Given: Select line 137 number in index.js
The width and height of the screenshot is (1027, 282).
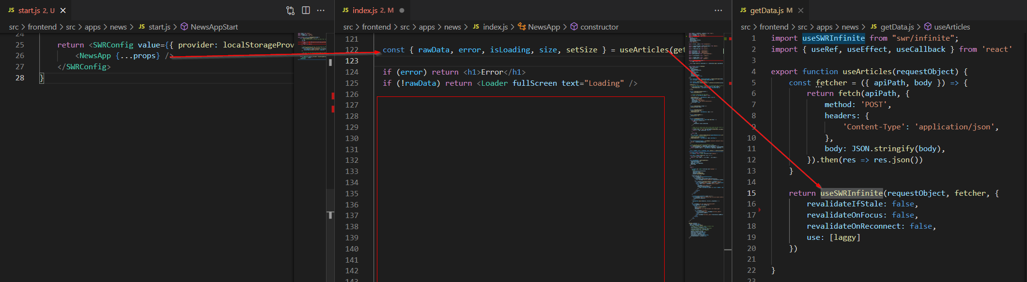Looking at the screenshot, I should pyautogui.click(x=352, y=215).
